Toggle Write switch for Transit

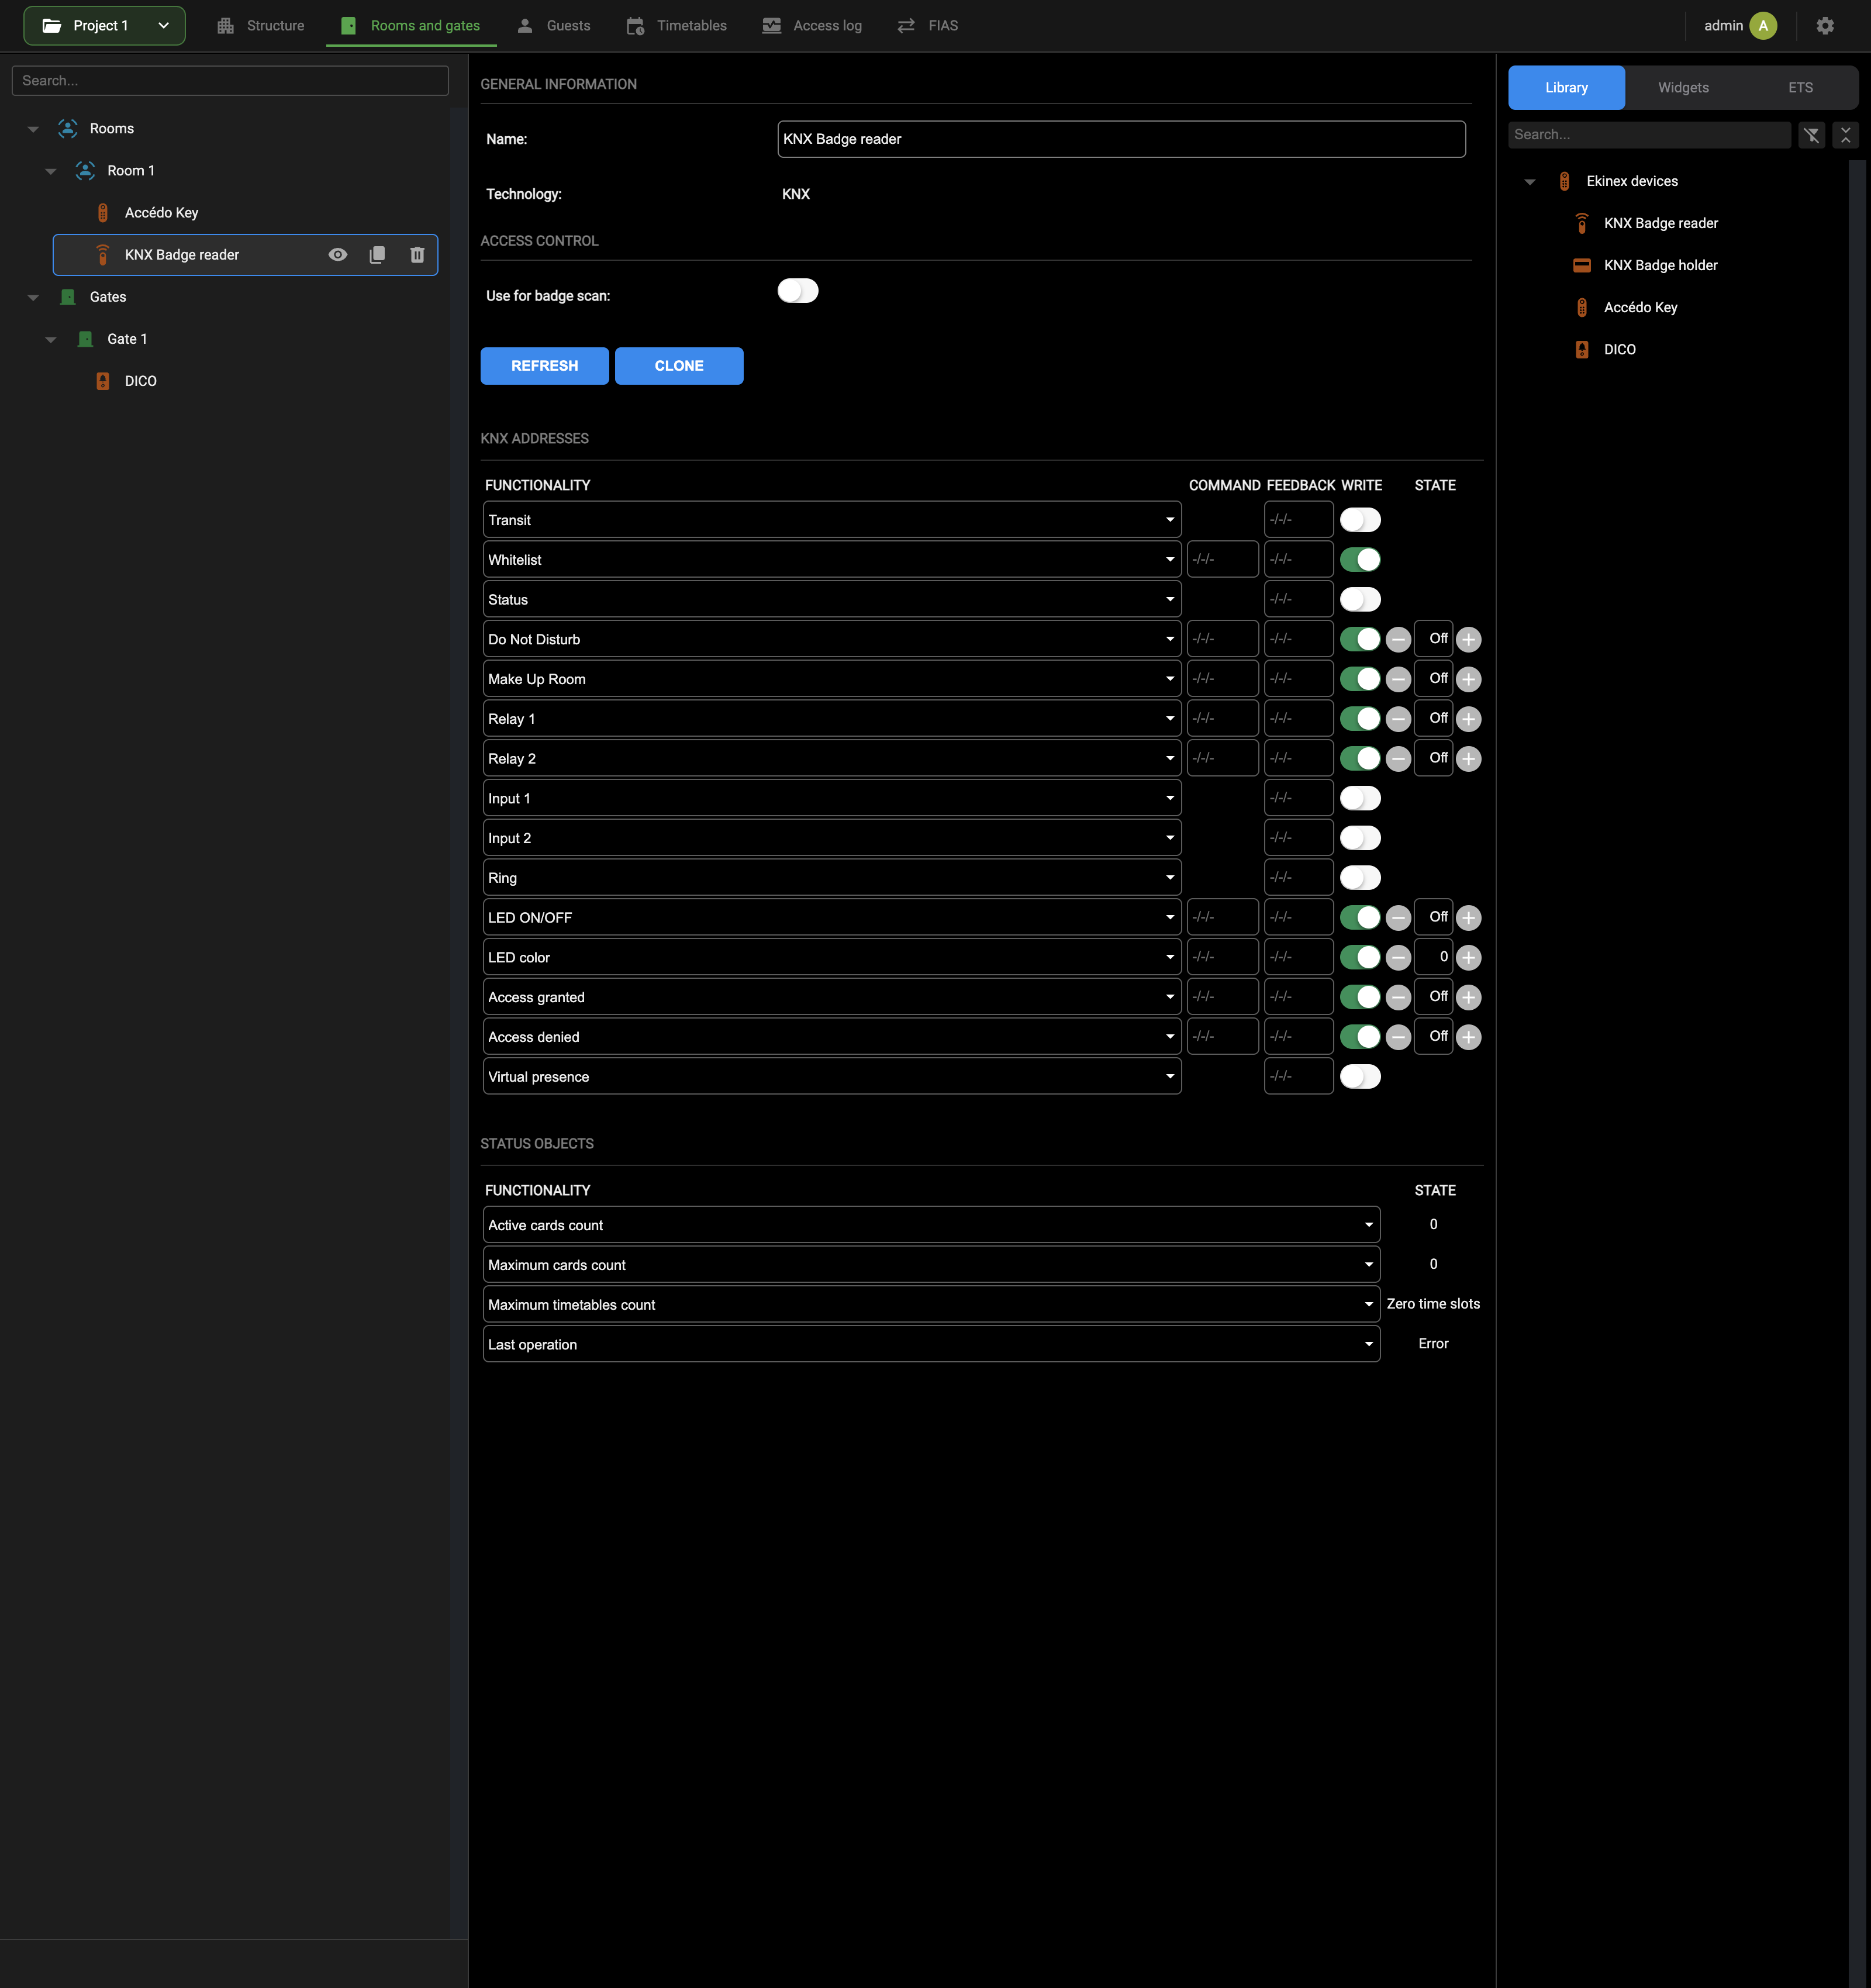click(x=1360, y=520)
